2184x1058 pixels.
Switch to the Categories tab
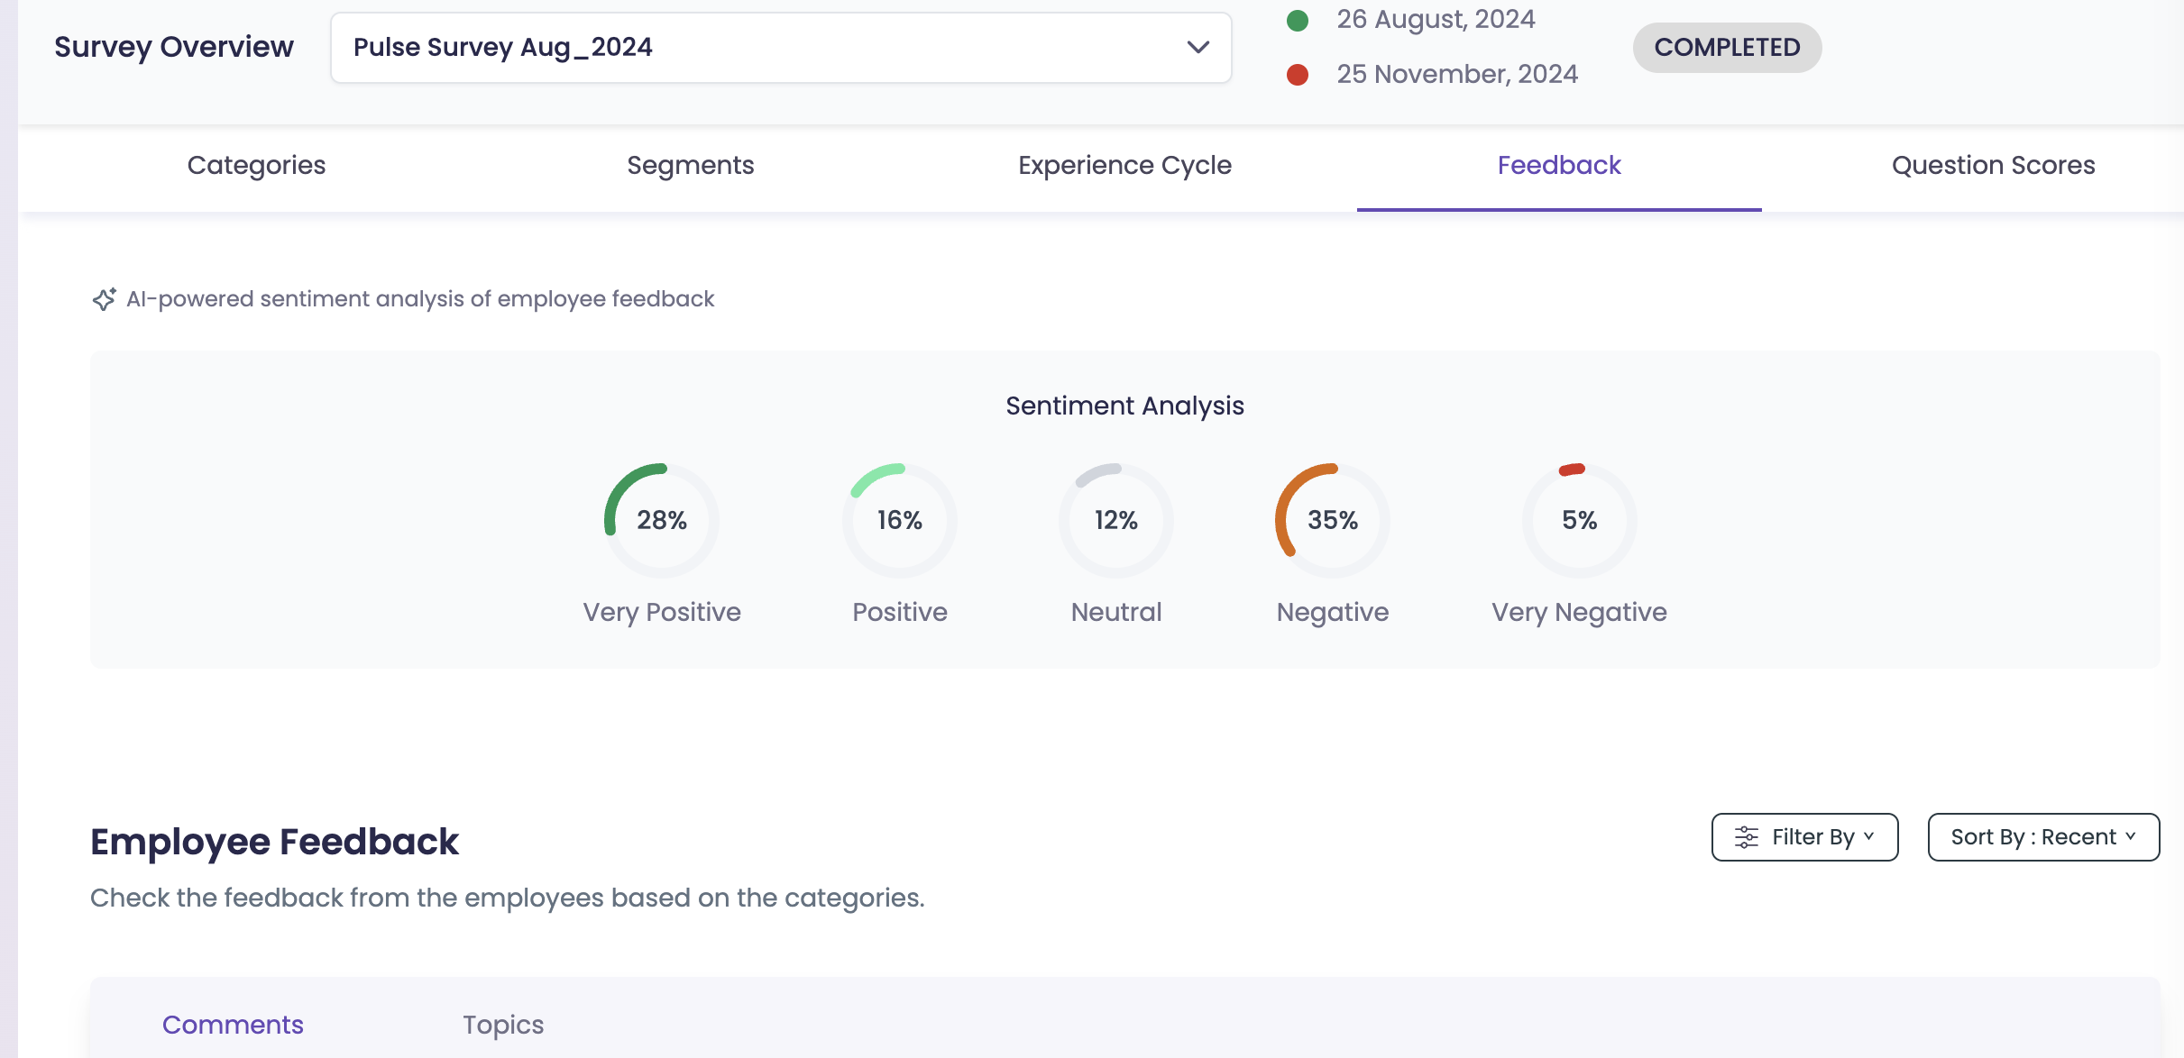click(x=256, y=165)
